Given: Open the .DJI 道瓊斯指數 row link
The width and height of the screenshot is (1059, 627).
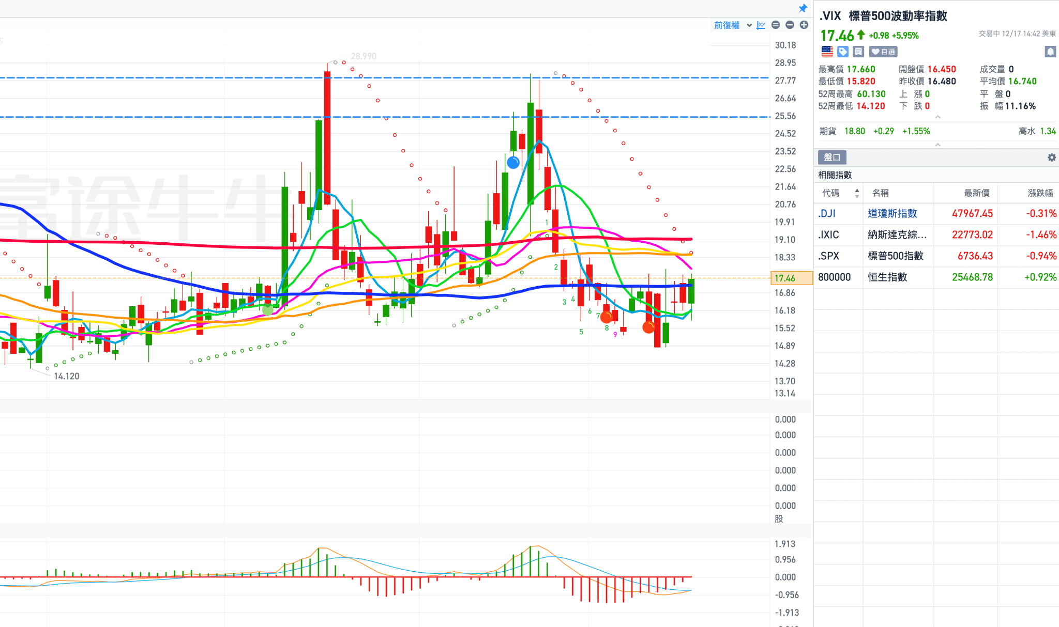Looking at the screenshot, I should [x=892, y=214].
